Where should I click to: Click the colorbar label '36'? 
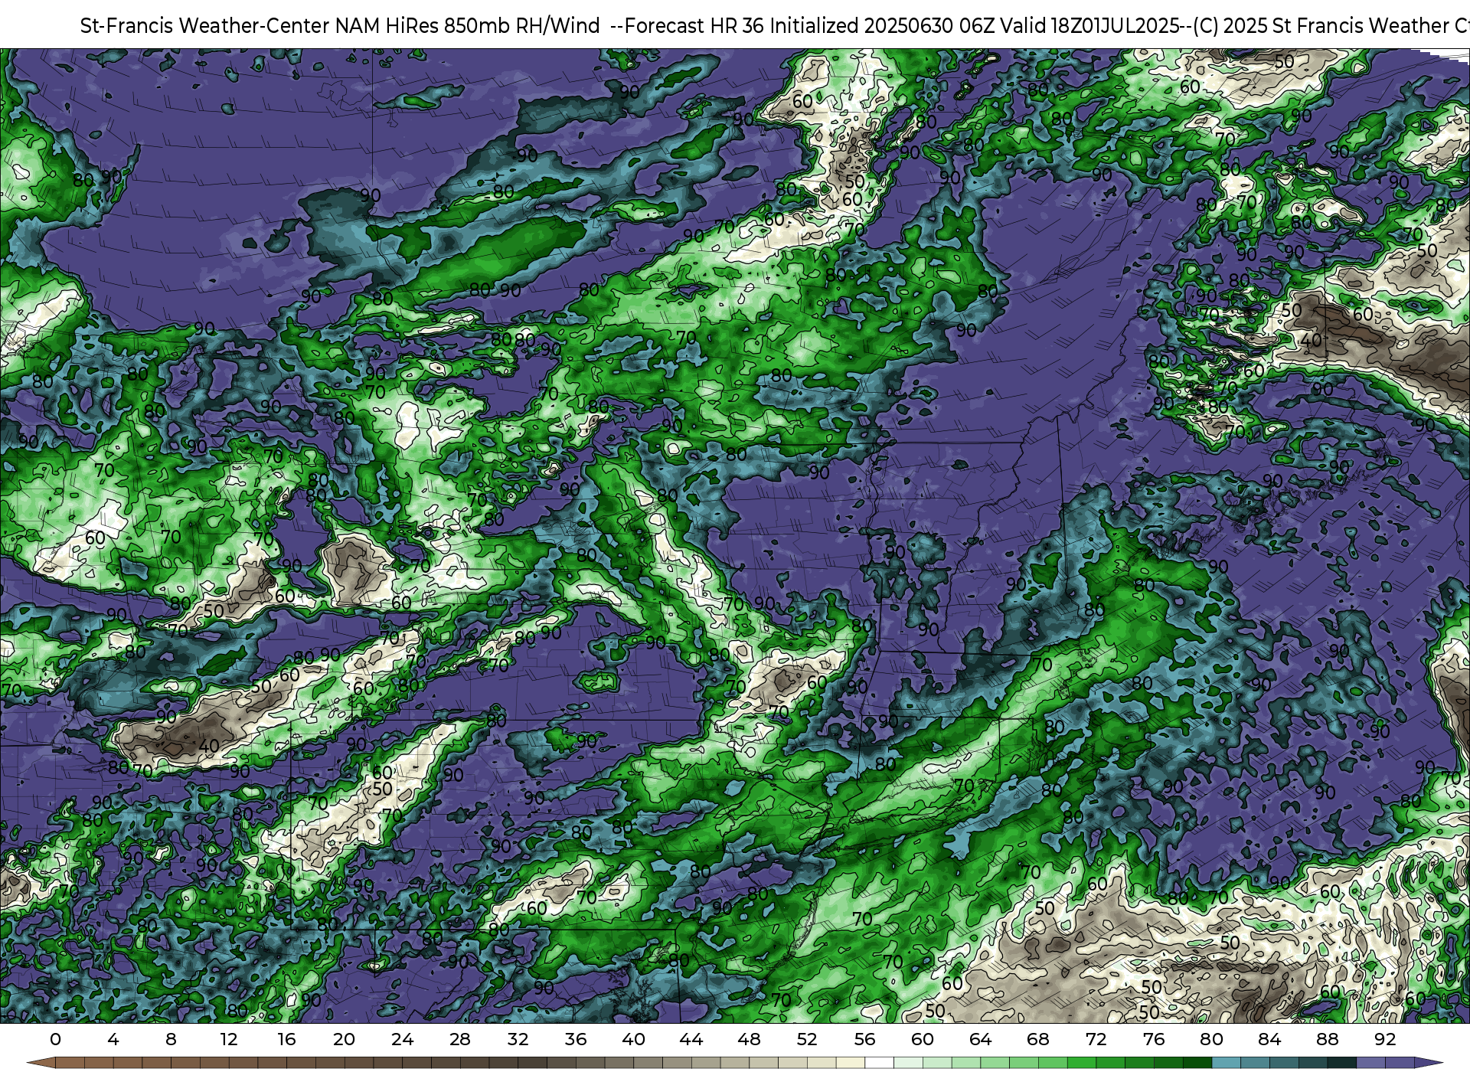(x=575, y=1039)
